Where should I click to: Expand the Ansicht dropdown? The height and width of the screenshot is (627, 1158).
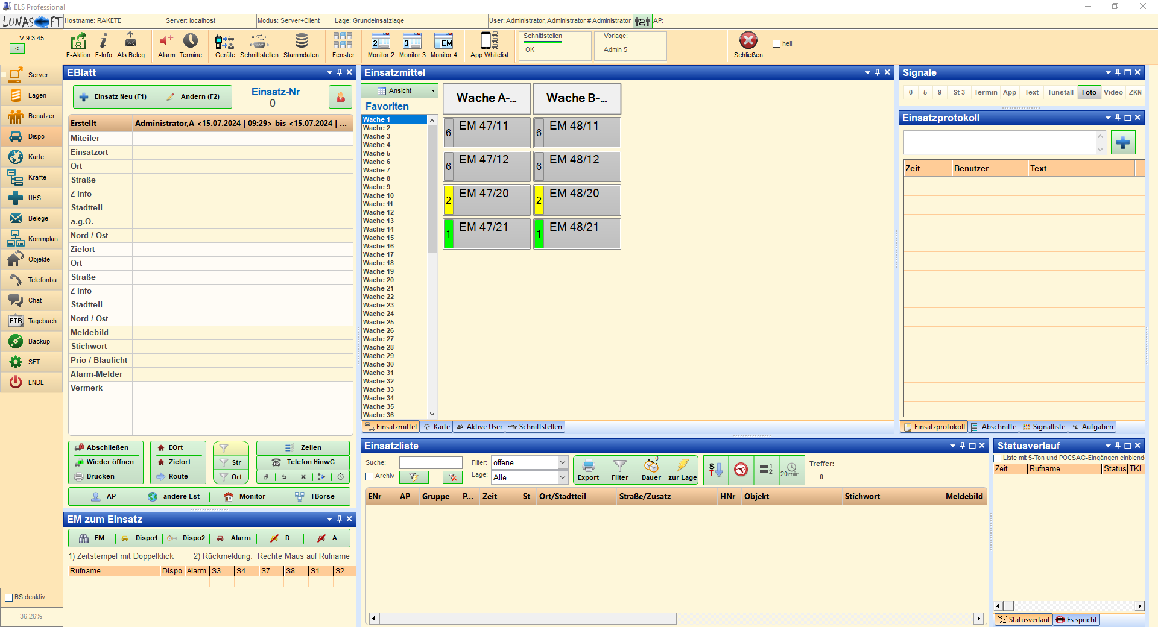pos(399,91)
